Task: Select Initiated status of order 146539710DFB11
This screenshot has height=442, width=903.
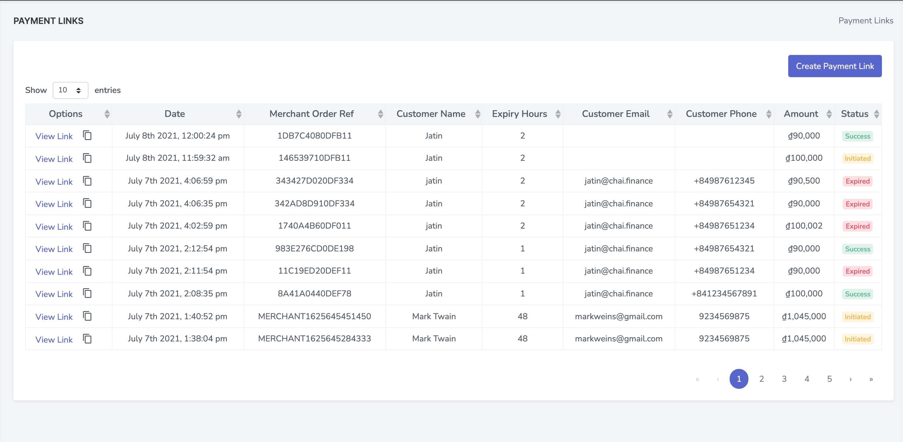Action: click(857, 158)
